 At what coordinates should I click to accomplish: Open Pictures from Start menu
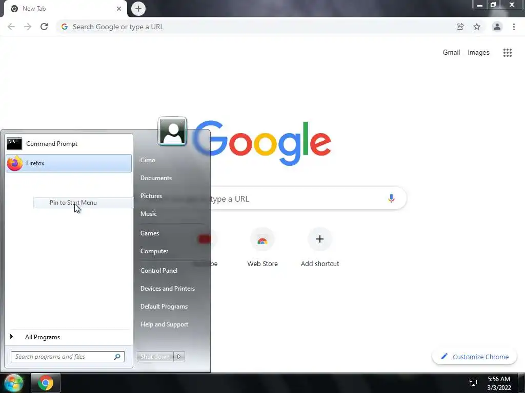151,196
